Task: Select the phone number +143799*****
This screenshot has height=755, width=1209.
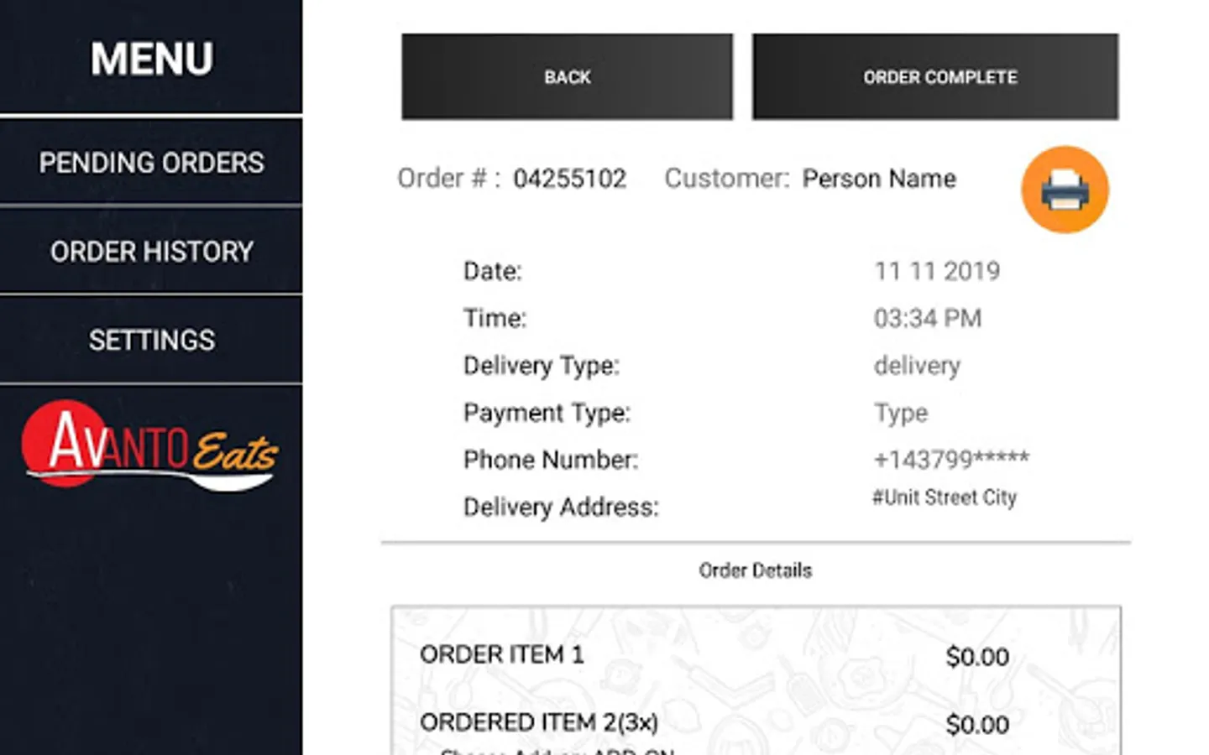Action: (x=951, y=460)
